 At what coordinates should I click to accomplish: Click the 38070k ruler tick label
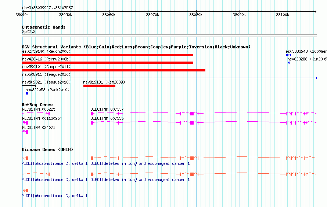click(152, 15)
